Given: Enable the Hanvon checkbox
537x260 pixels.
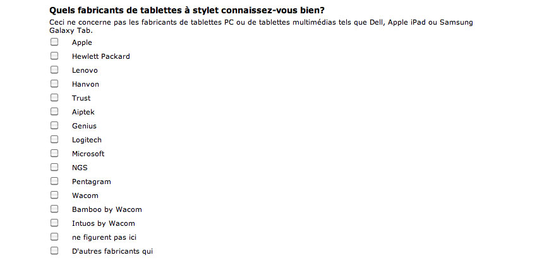Looking at the screenshot, I should pos(54,84).
